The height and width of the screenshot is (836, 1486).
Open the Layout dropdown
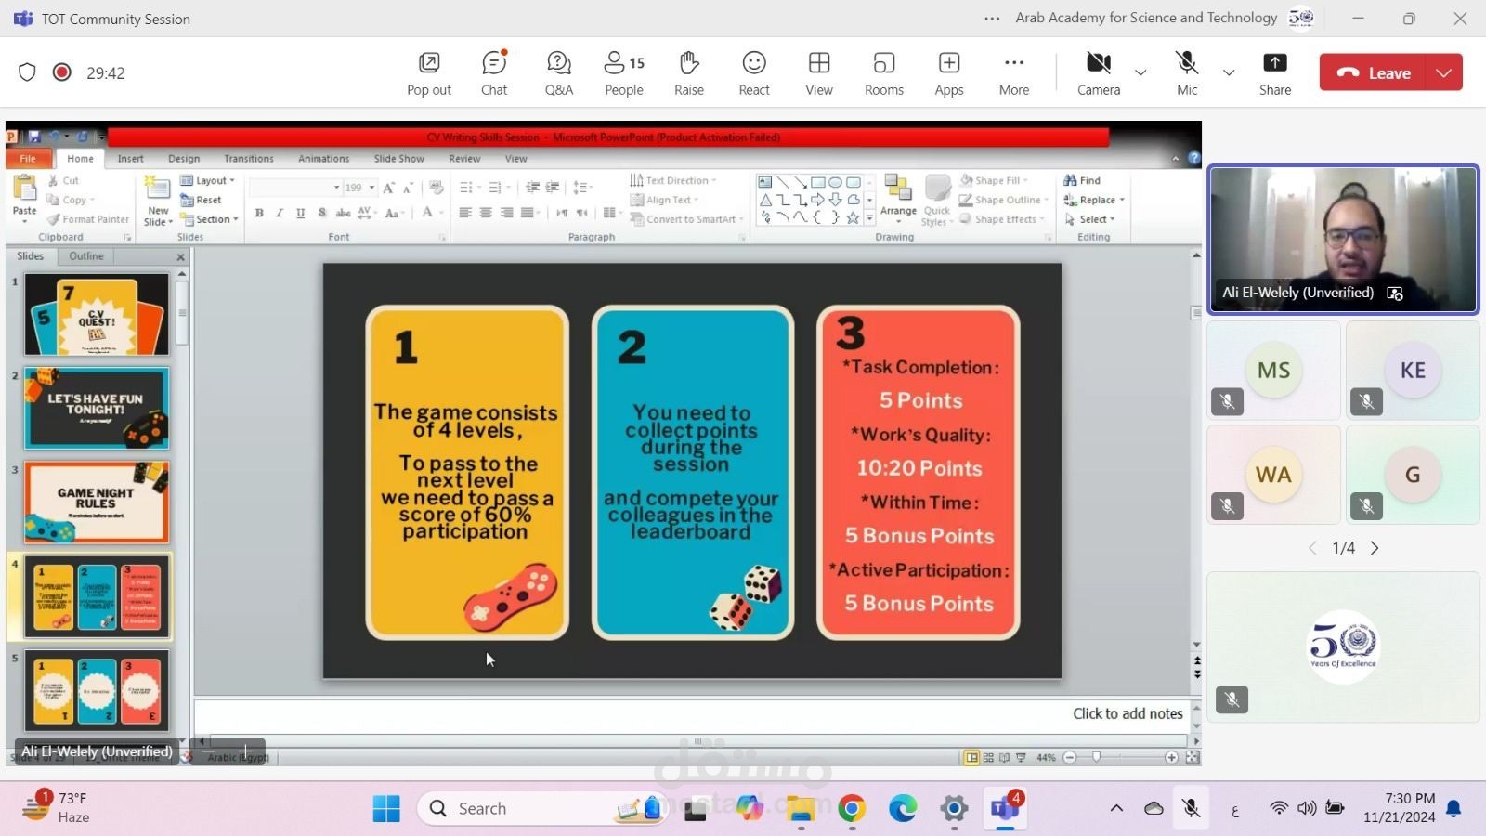208,180
